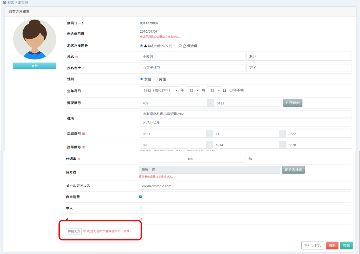The image size is (360, 254).
Task: Open the birth day dropdown
Action: [214, 90]
